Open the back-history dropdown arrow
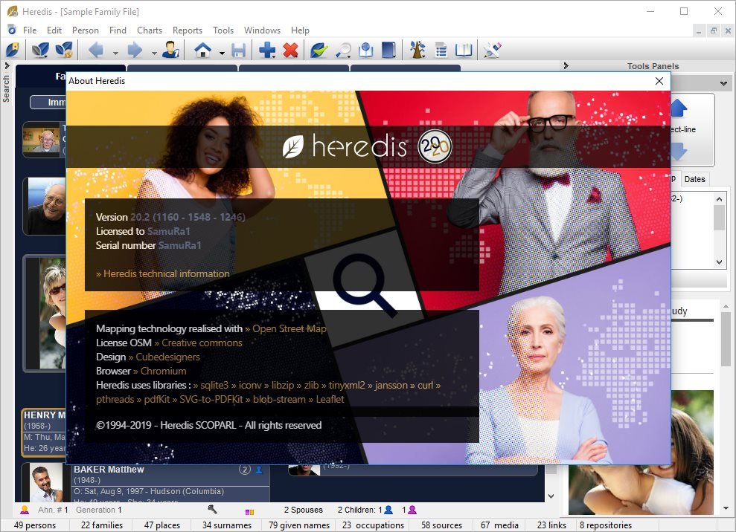Image resolution: width=736 pixels, height=532 pixels. coord(115,53)
